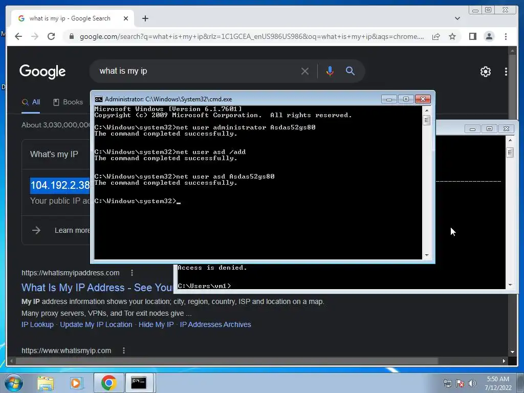Share this page from the address bar
This screenshot has height=393, width=524.
click(x=436, y=36)
